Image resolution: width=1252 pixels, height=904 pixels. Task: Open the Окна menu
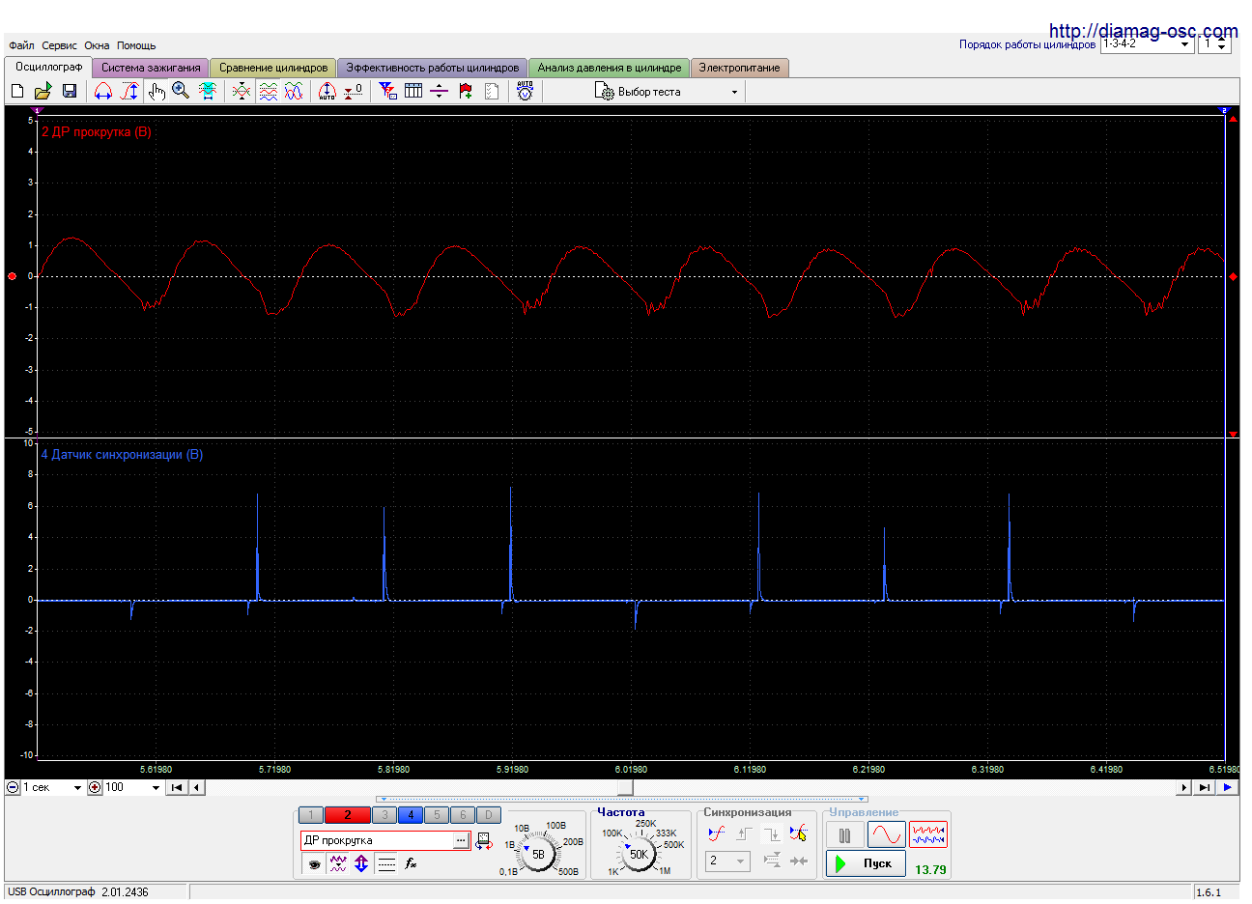97,45
